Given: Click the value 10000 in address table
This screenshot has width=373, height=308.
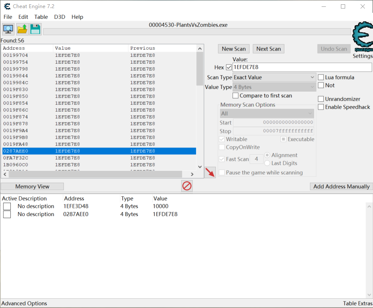Looking at the screenshot, I should pos(161,206).
